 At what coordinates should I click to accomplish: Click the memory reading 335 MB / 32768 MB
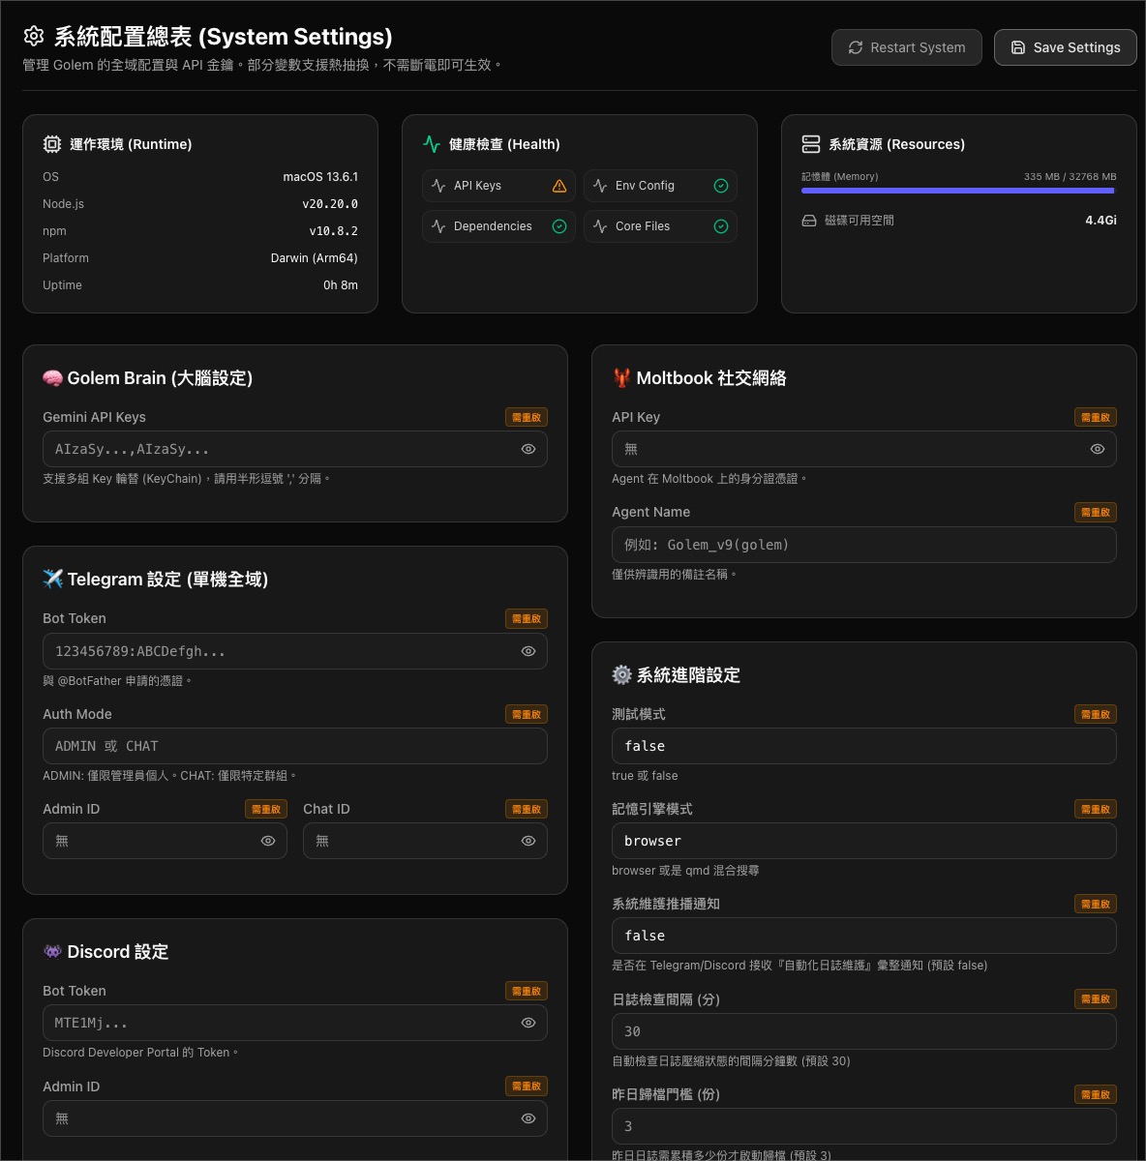(1071, 177)
